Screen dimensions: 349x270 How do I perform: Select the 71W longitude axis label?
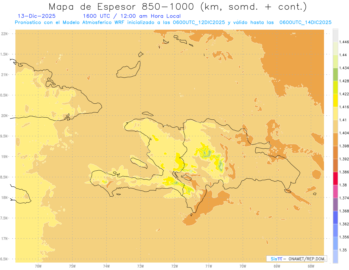[209, 266]
